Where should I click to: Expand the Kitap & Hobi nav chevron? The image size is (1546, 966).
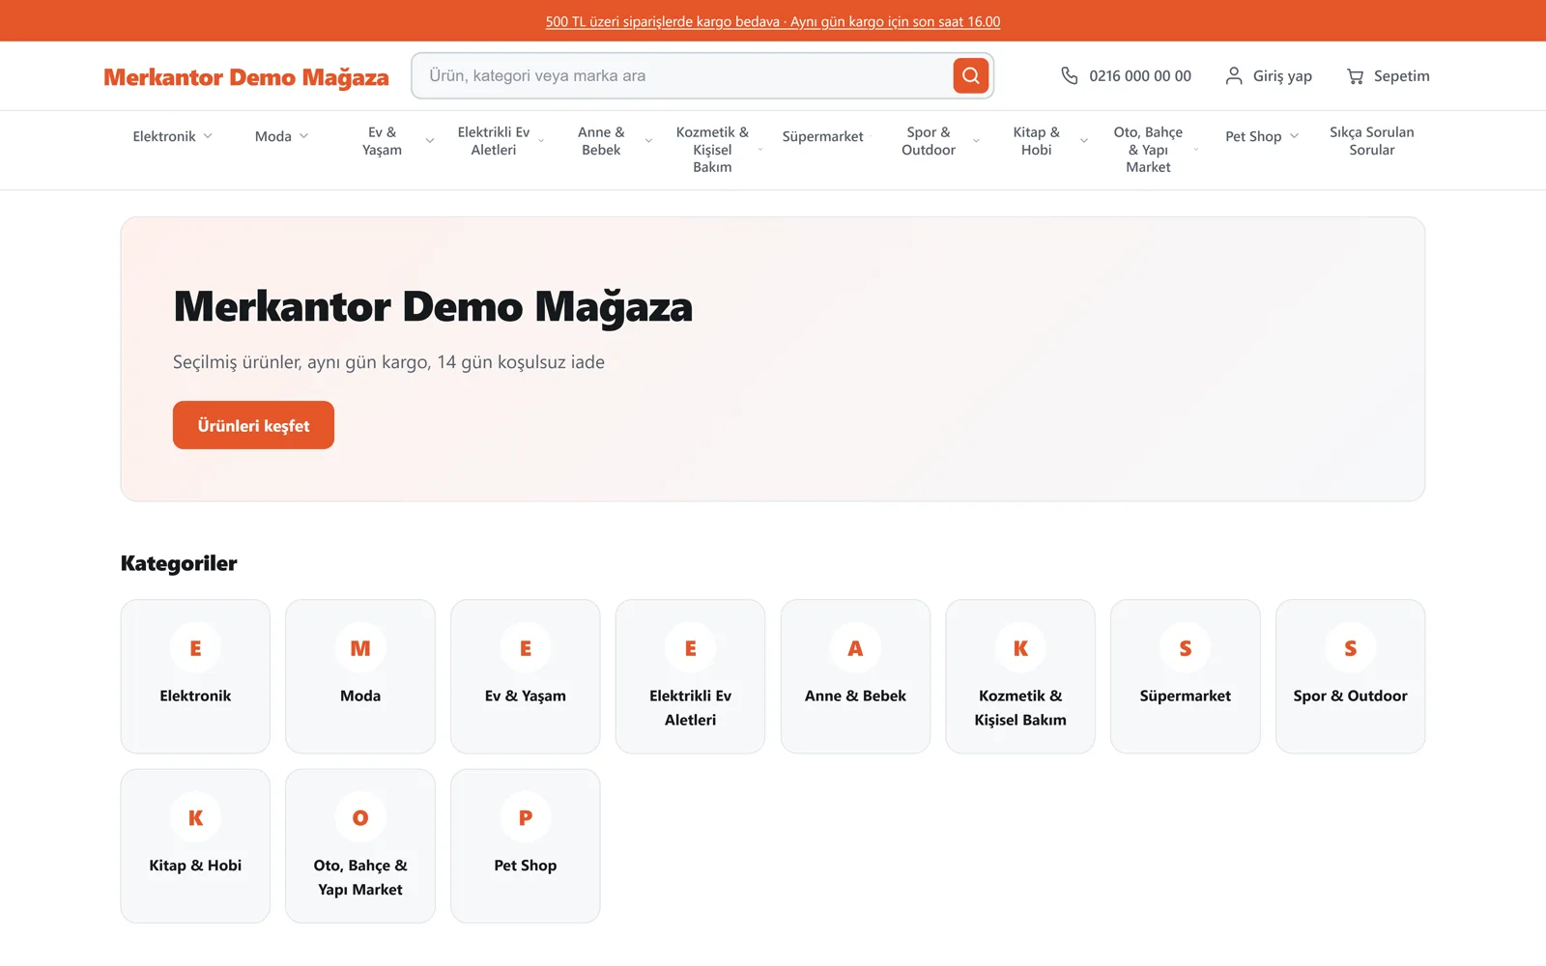1084,141
